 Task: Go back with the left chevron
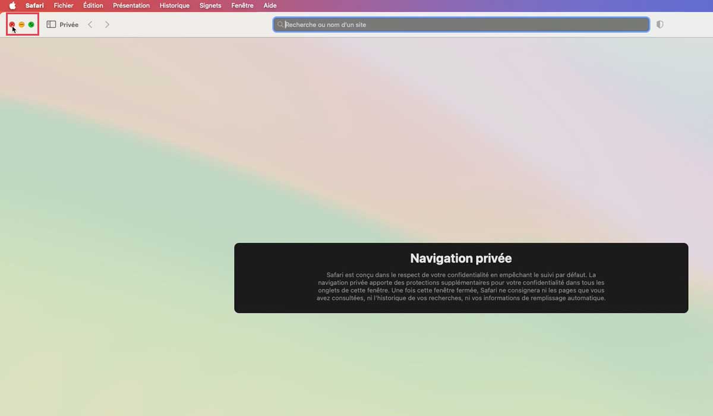(90, 24)
